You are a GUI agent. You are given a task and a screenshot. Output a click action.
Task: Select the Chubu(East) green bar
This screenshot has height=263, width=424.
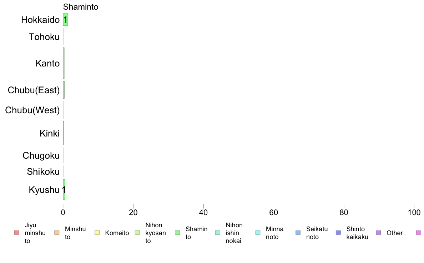click(64, 90)
